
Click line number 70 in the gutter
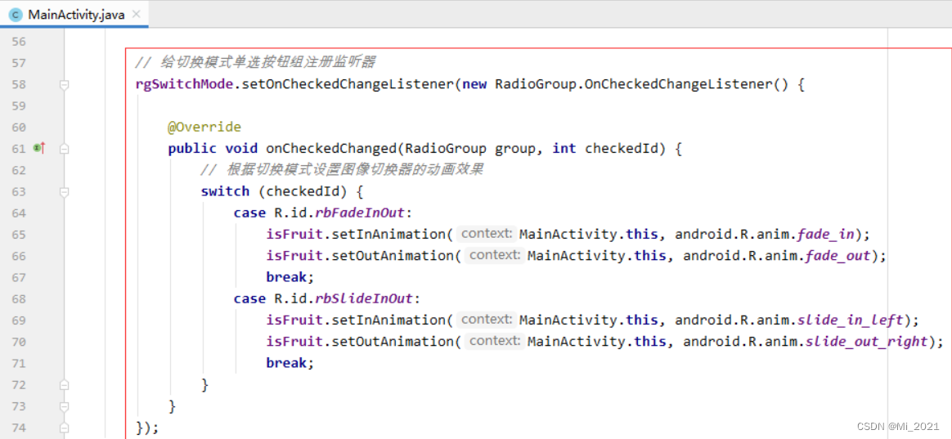click(x=18, y=342)
